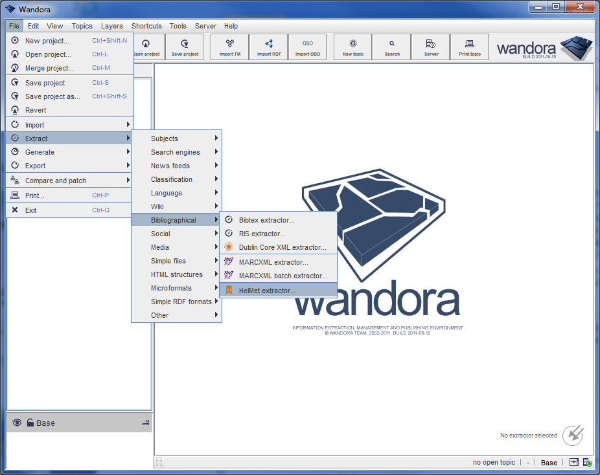Expand the Subjects extract submenu
The height and width of the screenshot is (475, 600).
tap(176, 138)
